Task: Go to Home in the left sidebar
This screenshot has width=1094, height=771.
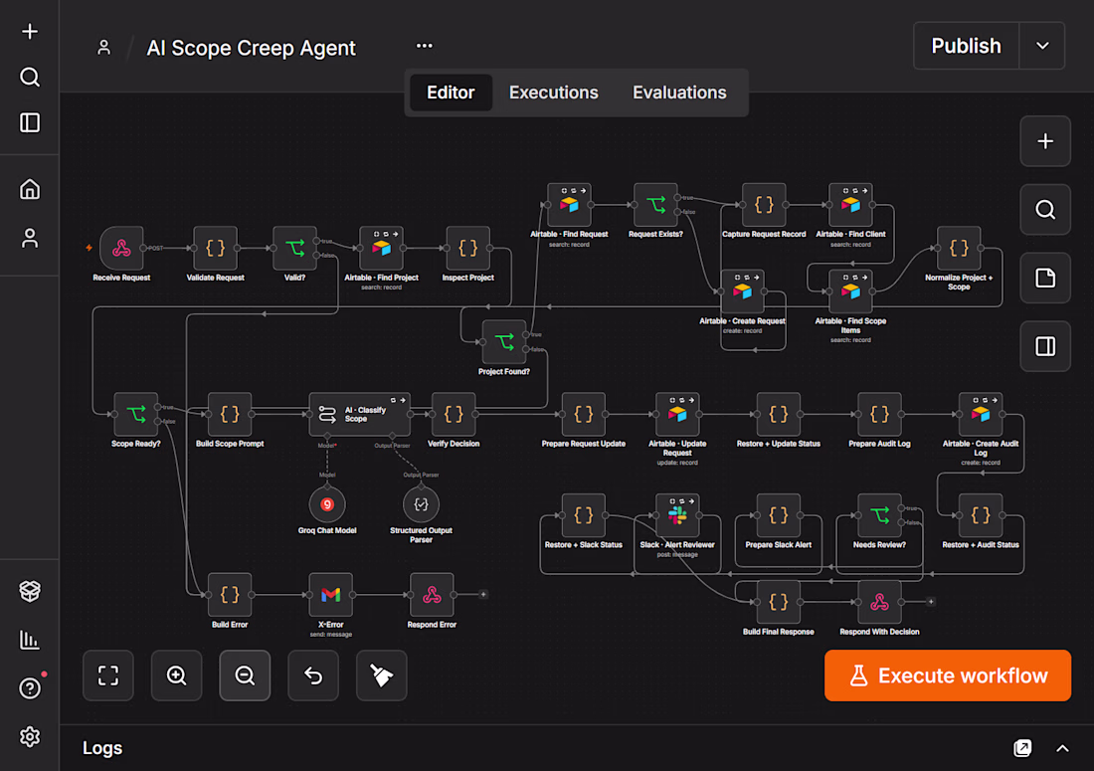Action: [29, 189]
